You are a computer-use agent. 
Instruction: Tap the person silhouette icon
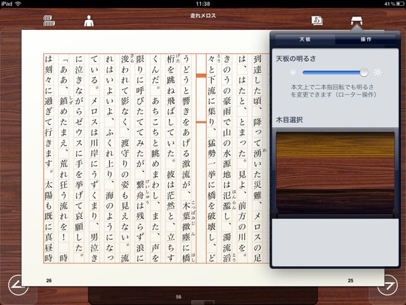pos(89,21)
